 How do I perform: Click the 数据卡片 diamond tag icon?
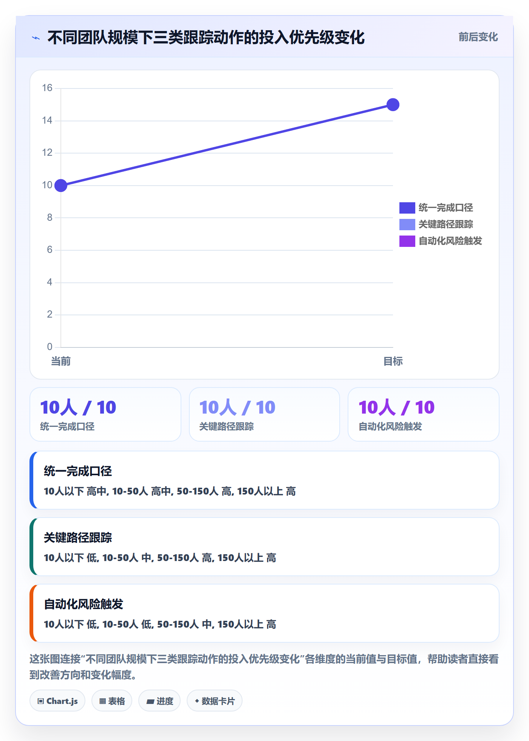point(197,701)
